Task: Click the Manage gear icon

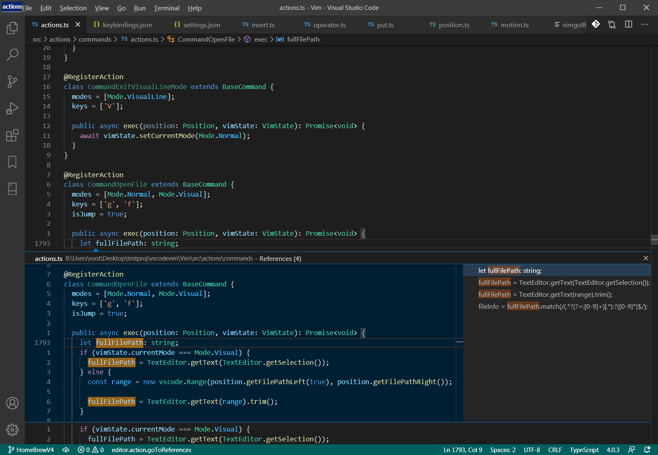Action: point(12,430)
